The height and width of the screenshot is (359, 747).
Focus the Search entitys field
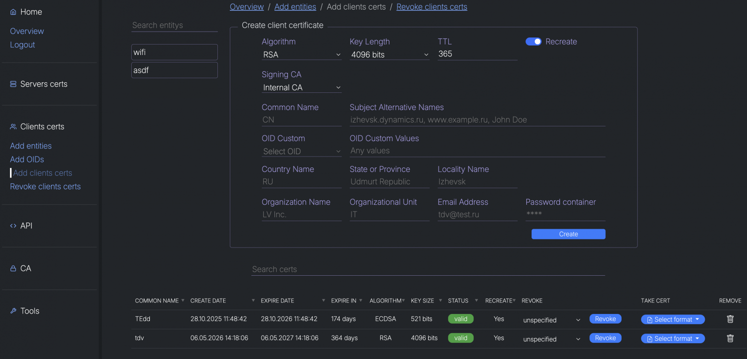coord(174,25)
